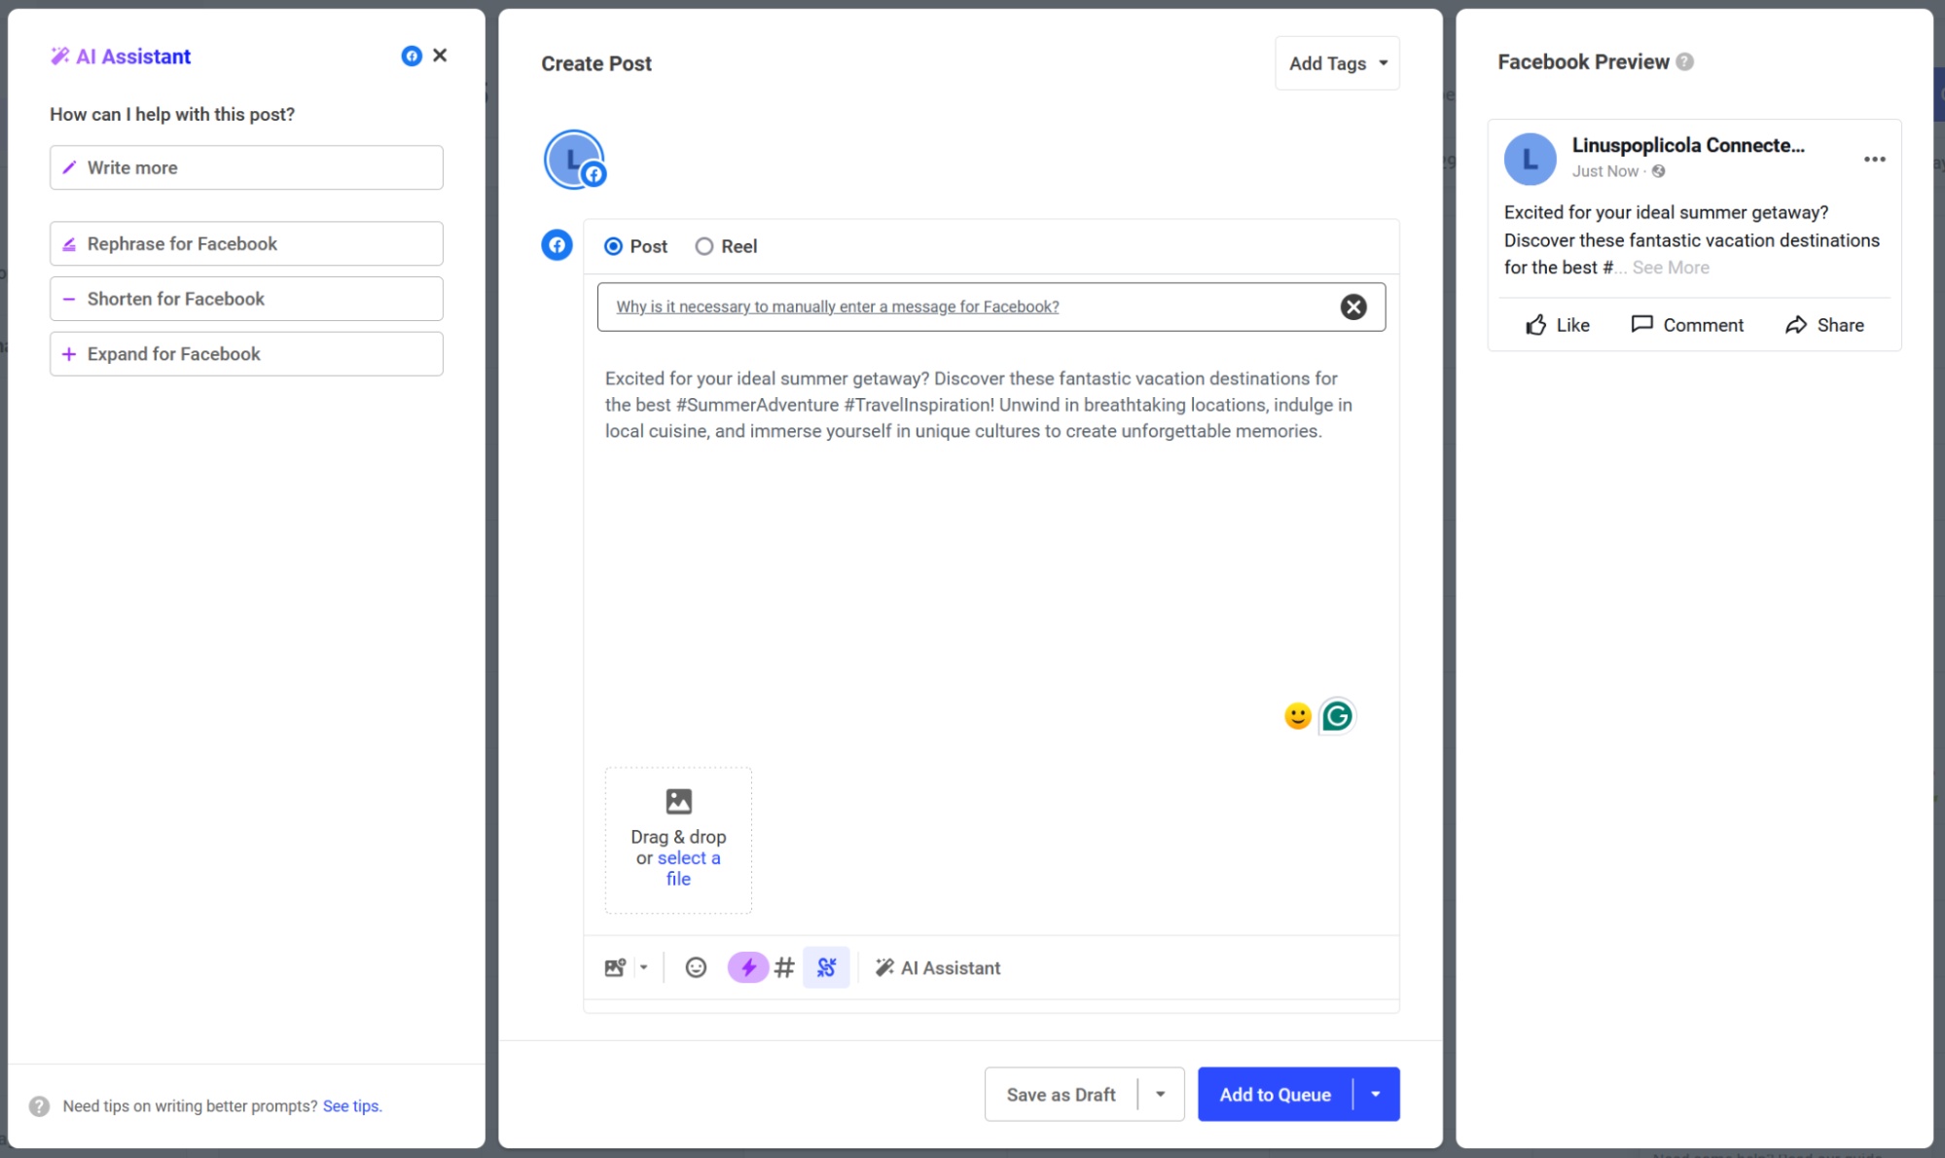Screen dimensions: 1945x1158
Task: Choose Rephrase for Facebook
Action: click(x=245, y=243)
